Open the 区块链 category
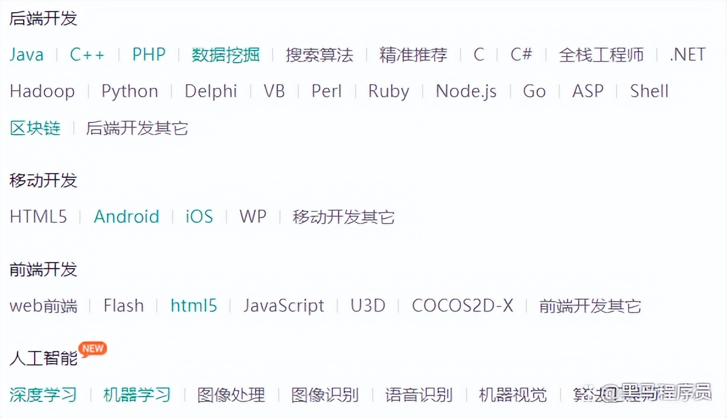Viewport: 727px width, 418px height. 35,128
